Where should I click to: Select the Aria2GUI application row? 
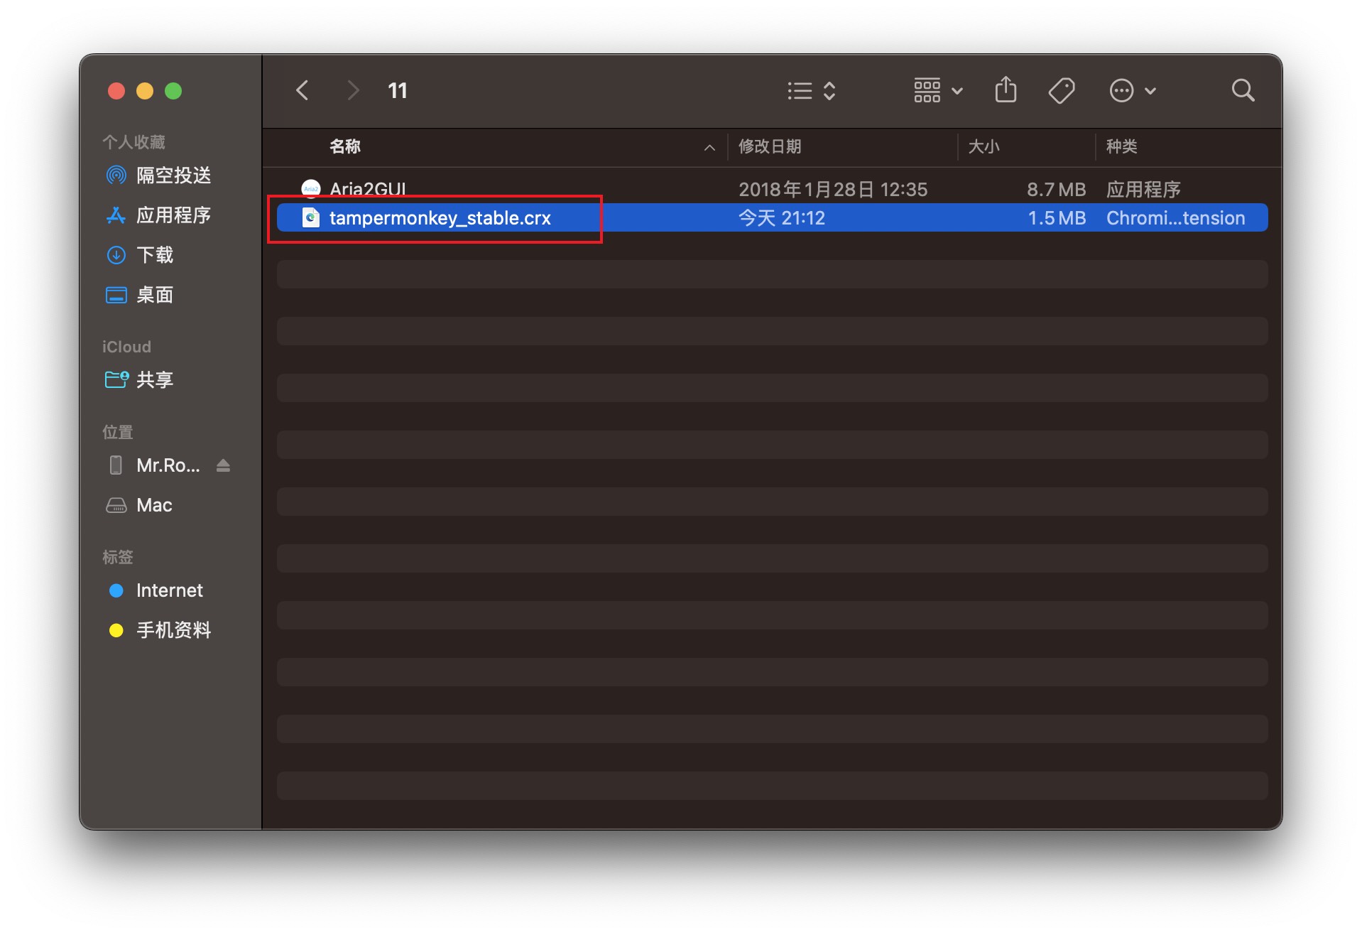point(772,189)
